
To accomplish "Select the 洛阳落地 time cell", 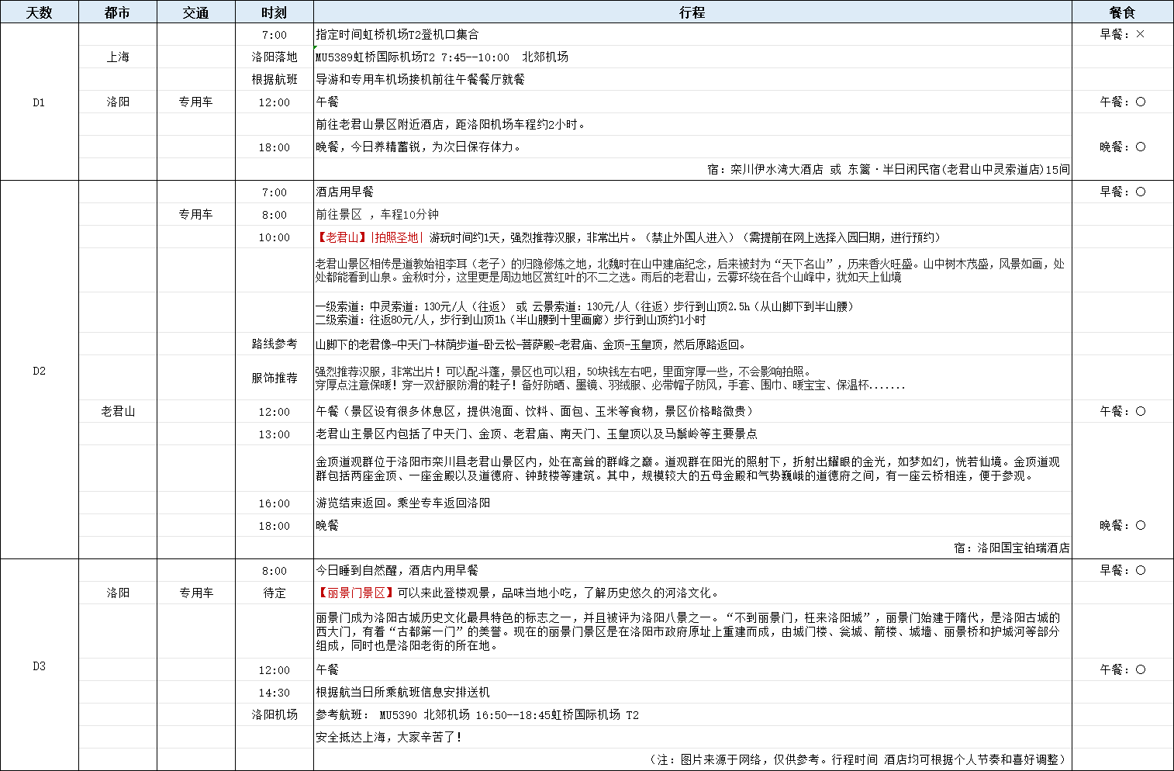I will (274, 57).
